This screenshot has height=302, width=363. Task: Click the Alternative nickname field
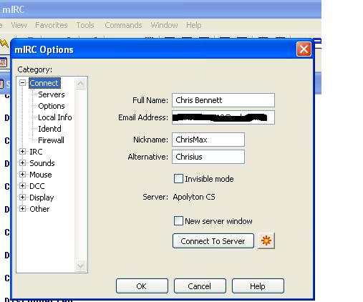click(208, 157)
